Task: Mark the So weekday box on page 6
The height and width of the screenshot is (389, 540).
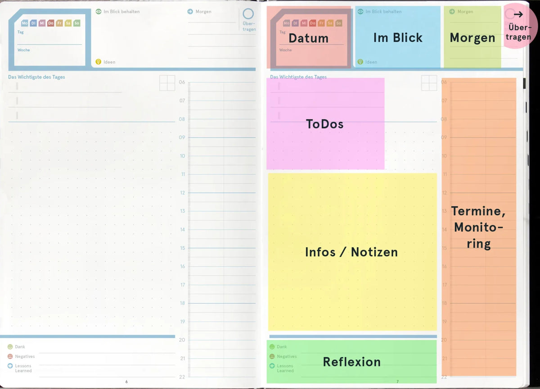Action: [77, 23]
